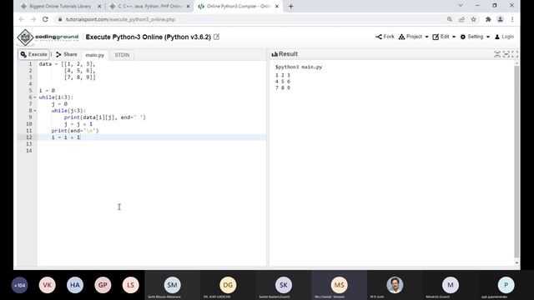Open the Chrome three-dot menu
This screenshot has width=534, height=300.
(x=512, y=19)
